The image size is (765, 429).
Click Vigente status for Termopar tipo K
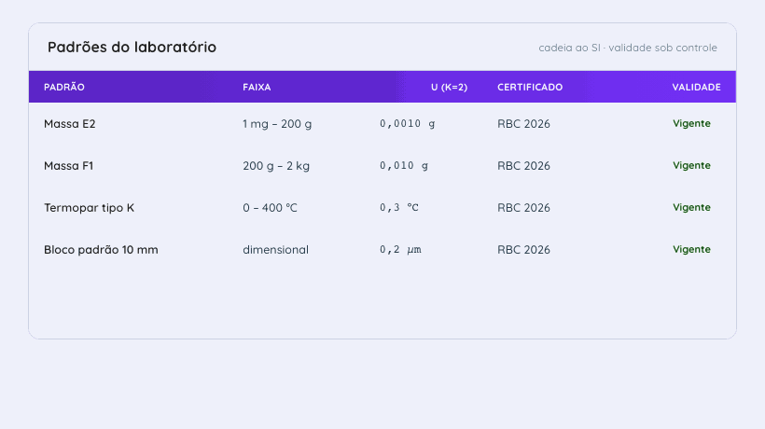[691, 208]
